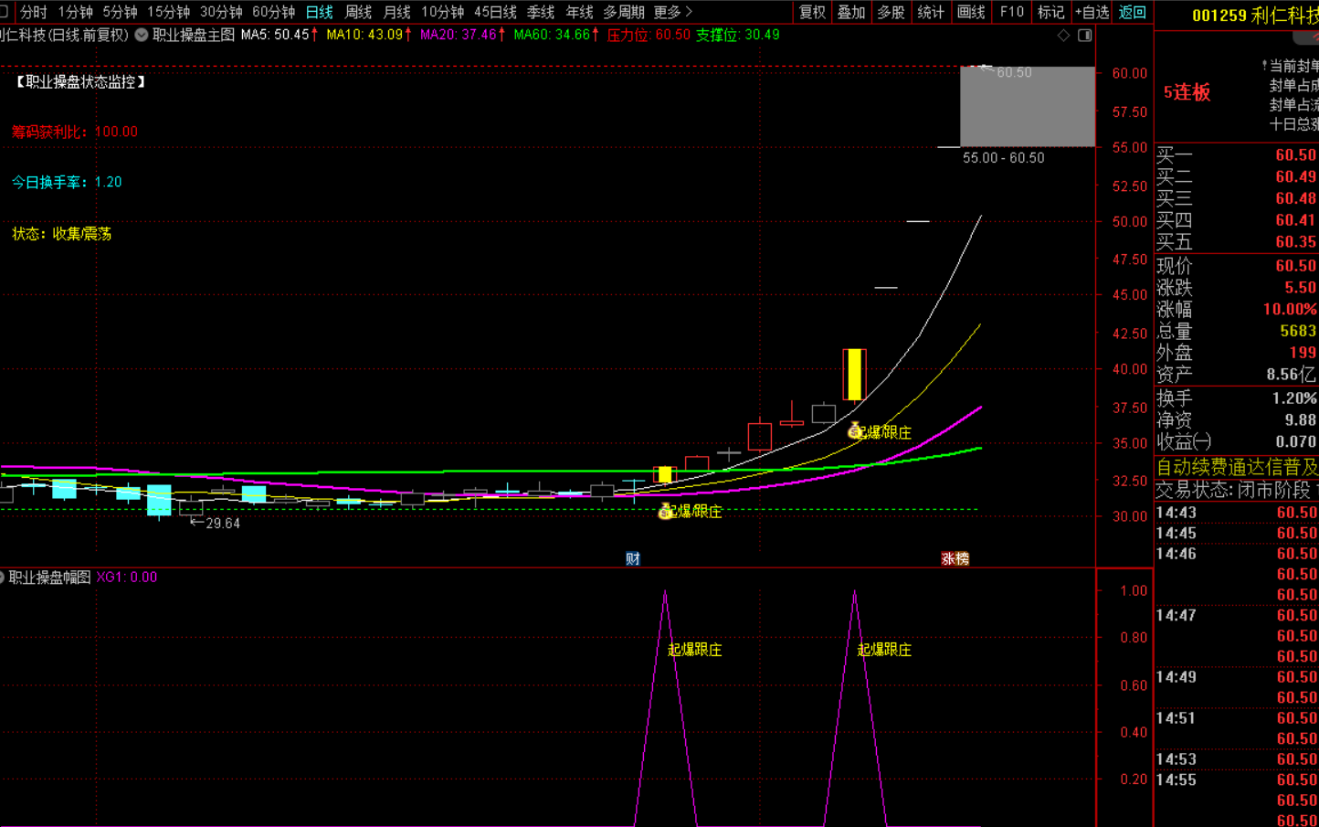Select the 15分钟 period
The image size is (1319, 827).
point(168,12)
